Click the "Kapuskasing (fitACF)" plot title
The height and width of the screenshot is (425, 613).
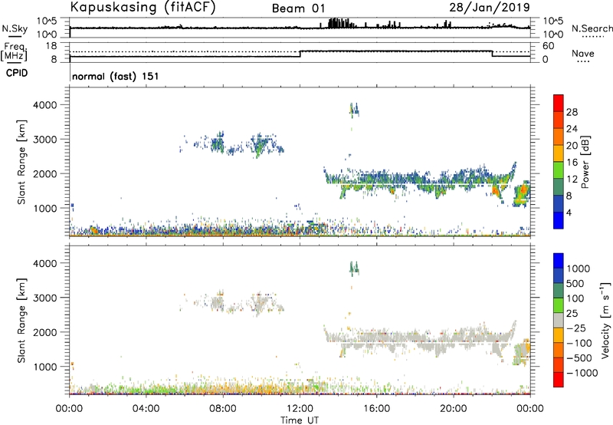(x=143, y=7)
